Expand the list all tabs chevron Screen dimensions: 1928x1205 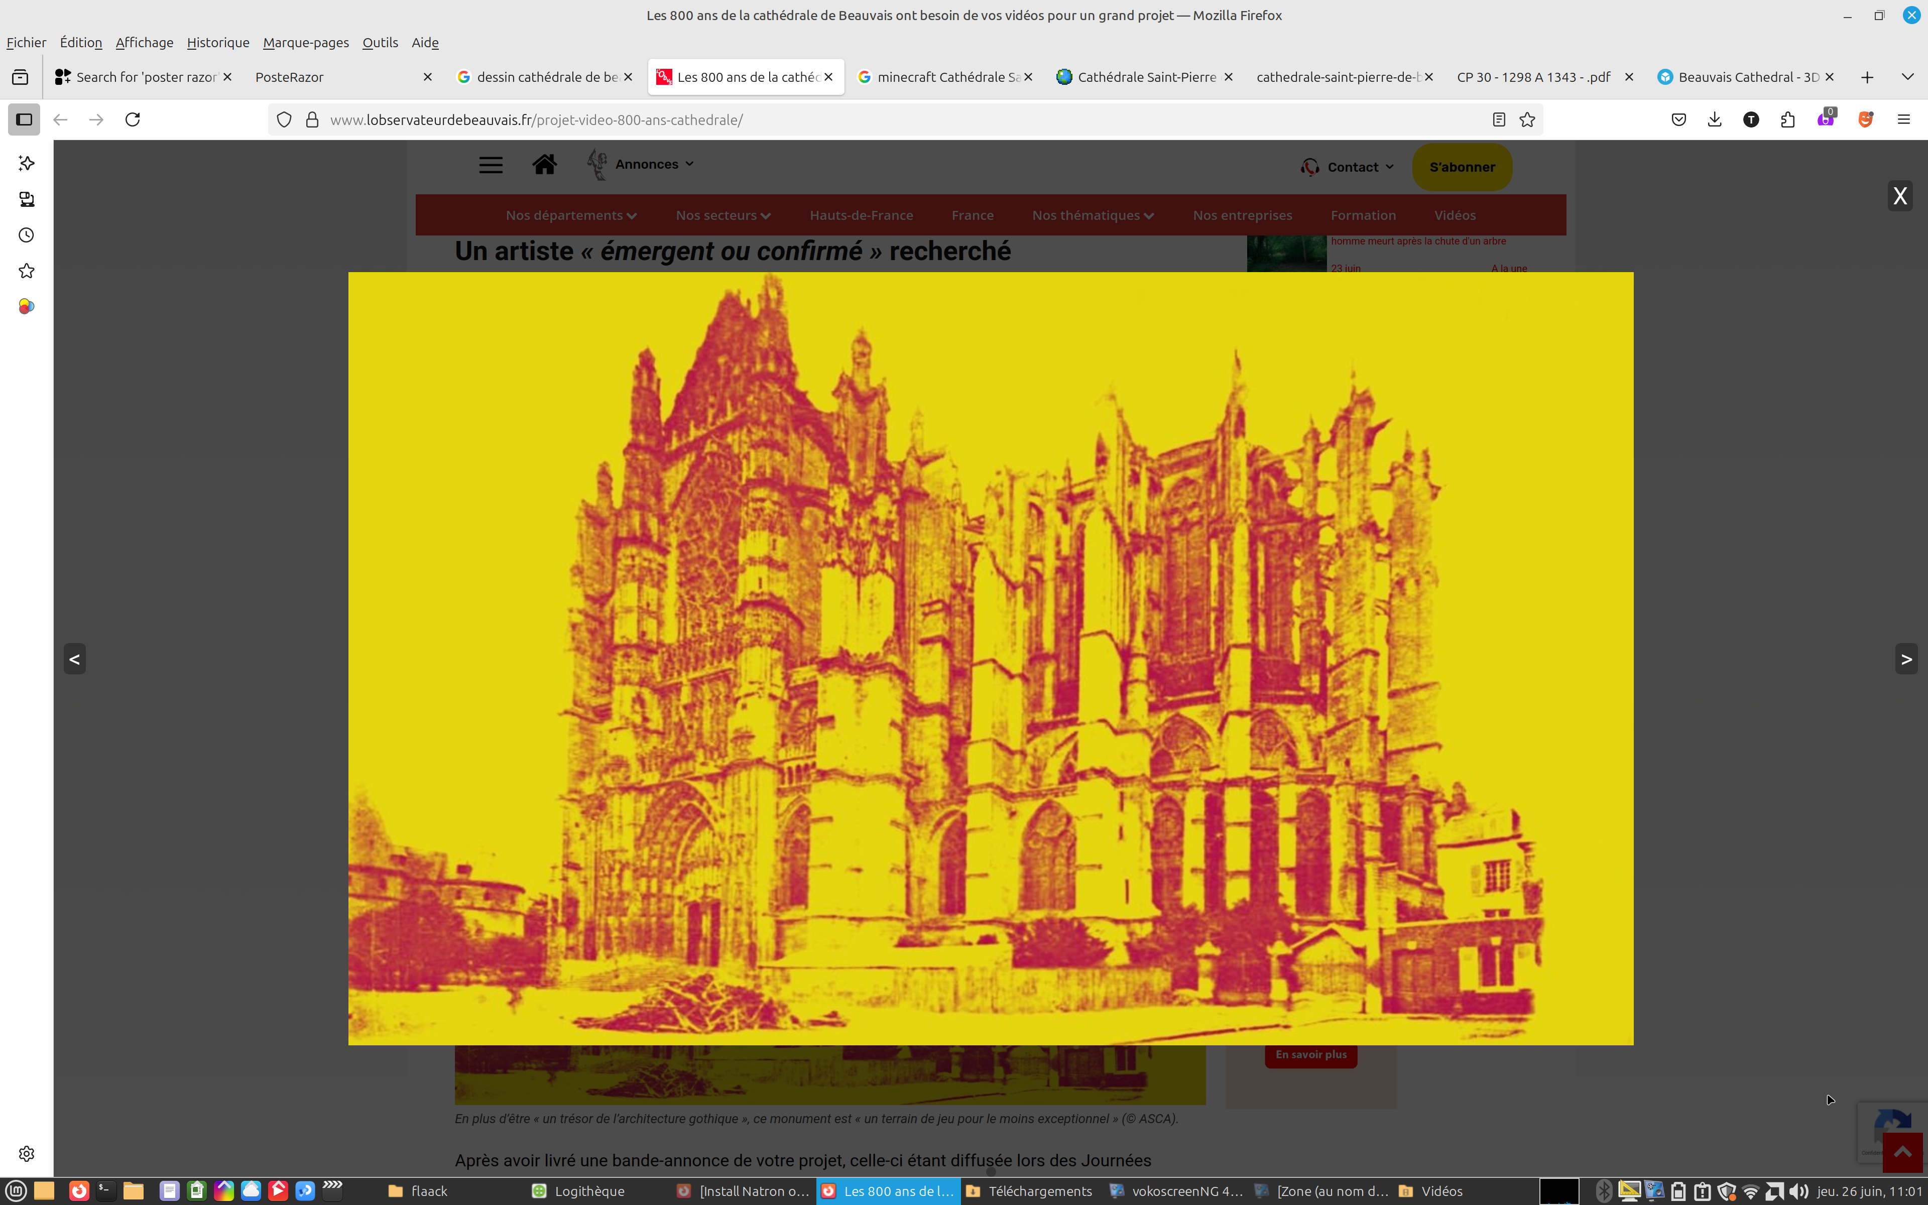coord(1906,76)
